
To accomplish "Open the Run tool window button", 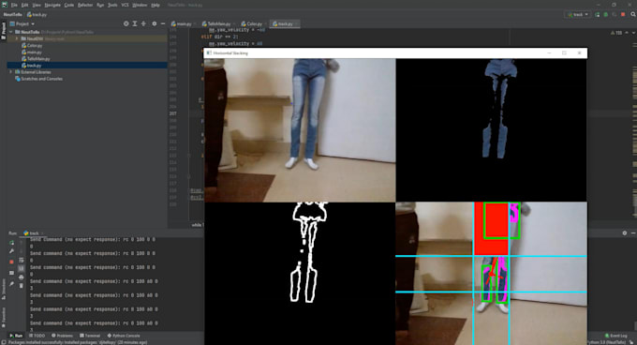I will 16,336.
